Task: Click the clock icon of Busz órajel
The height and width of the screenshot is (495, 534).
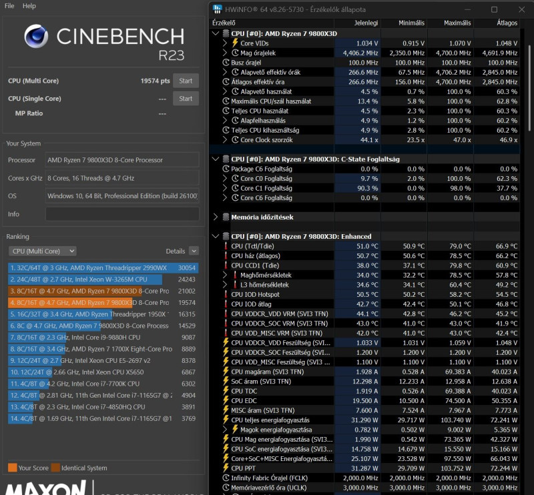Action: coord(226,63)
